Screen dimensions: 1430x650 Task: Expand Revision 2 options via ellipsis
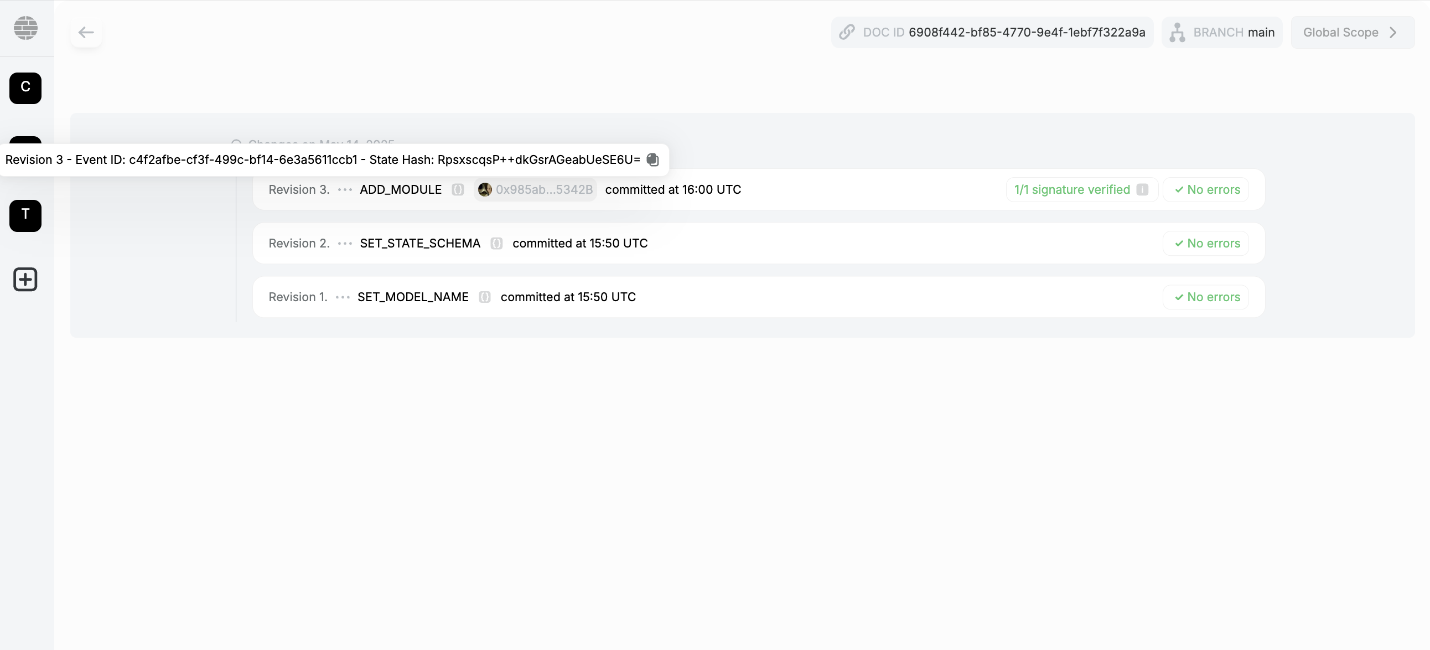(x=344, y=243)
